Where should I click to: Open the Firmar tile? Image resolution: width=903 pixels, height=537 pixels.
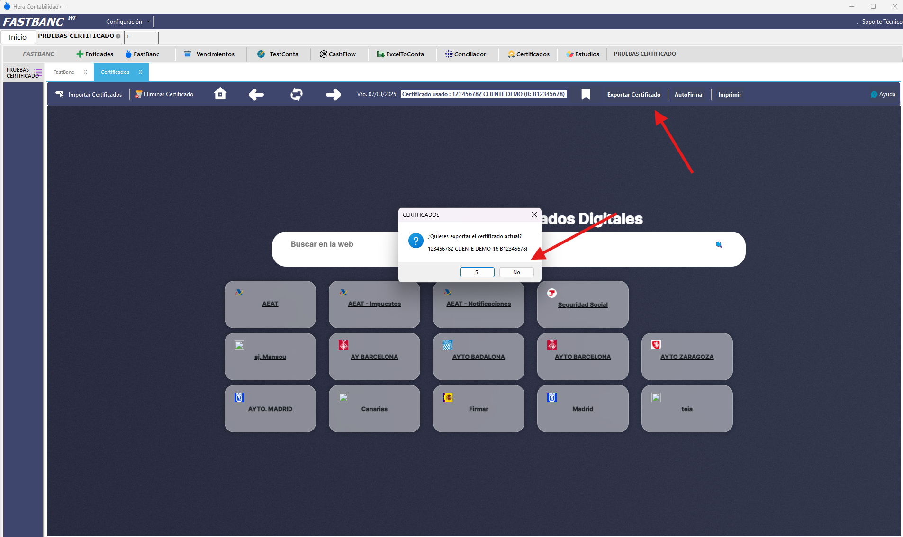pos(479,409)
